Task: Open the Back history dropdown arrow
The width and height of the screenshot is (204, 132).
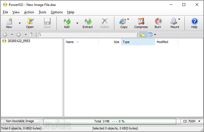Action: click(x=12, y=35)
